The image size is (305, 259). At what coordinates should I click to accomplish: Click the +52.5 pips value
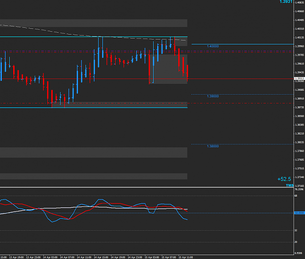pyautogui.click(x=284, y=179)
